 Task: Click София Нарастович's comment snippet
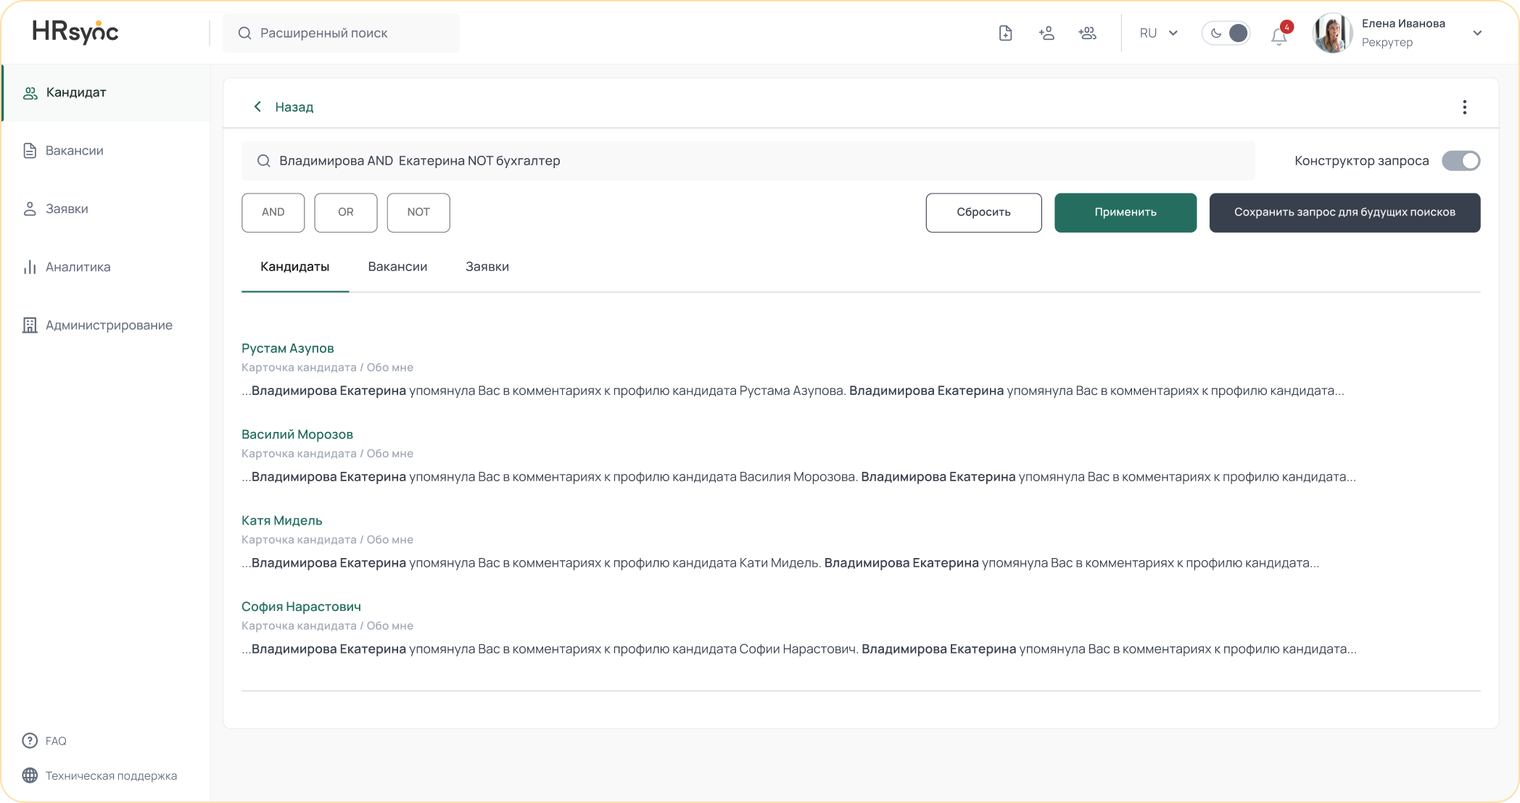[798, 649]
